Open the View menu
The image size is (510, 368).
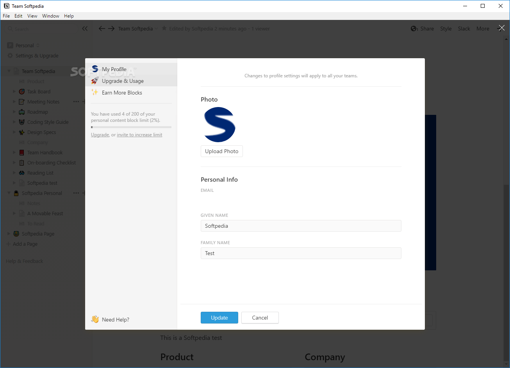(x=32, y=16)
